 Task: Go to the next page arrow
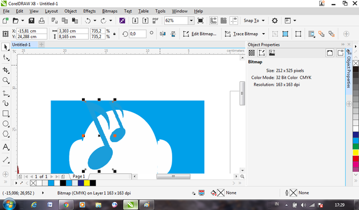52,176
